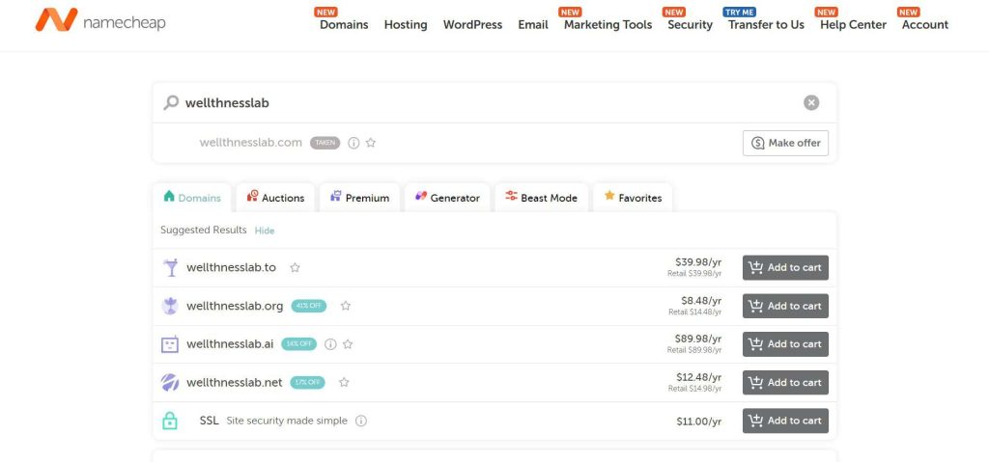
Task: Clear the search with the X icon
Action: [811, 103]
